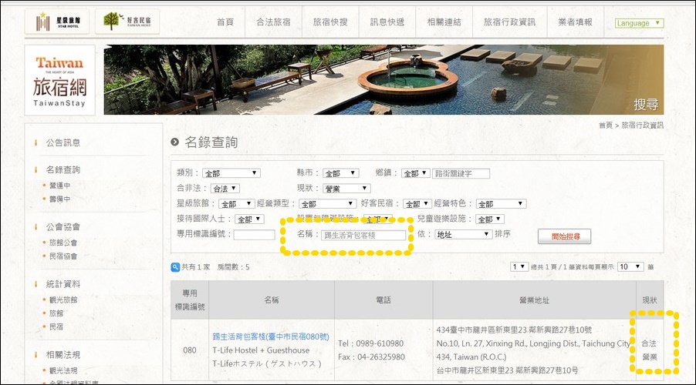696x385 pixels.
Task: Click the 營業地址 column header
Action: click(535, 300)
